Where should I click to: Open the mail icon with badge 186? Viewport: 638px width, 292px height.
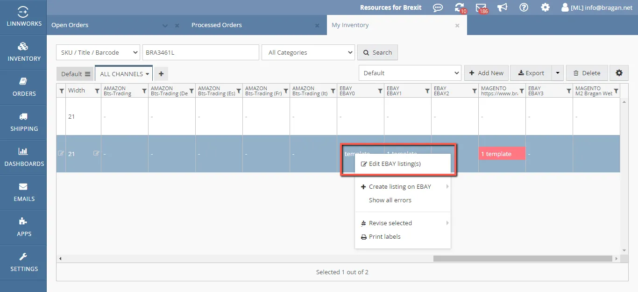coord(481,7)
